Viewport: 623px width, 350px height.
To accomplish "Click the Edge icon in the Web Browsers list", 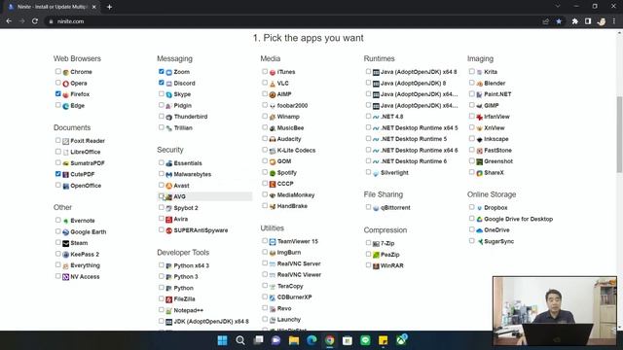I will (x=66, y=106).
